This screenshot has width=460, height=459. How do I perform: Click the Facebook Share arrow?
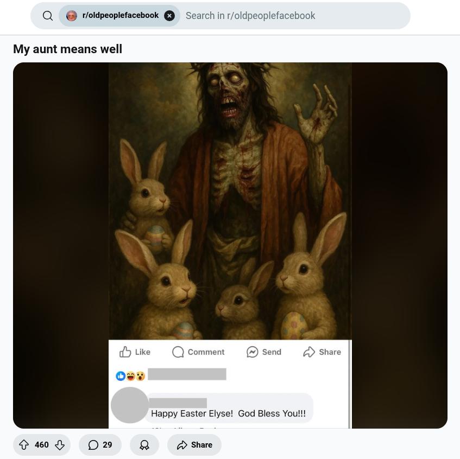point(309,352)
